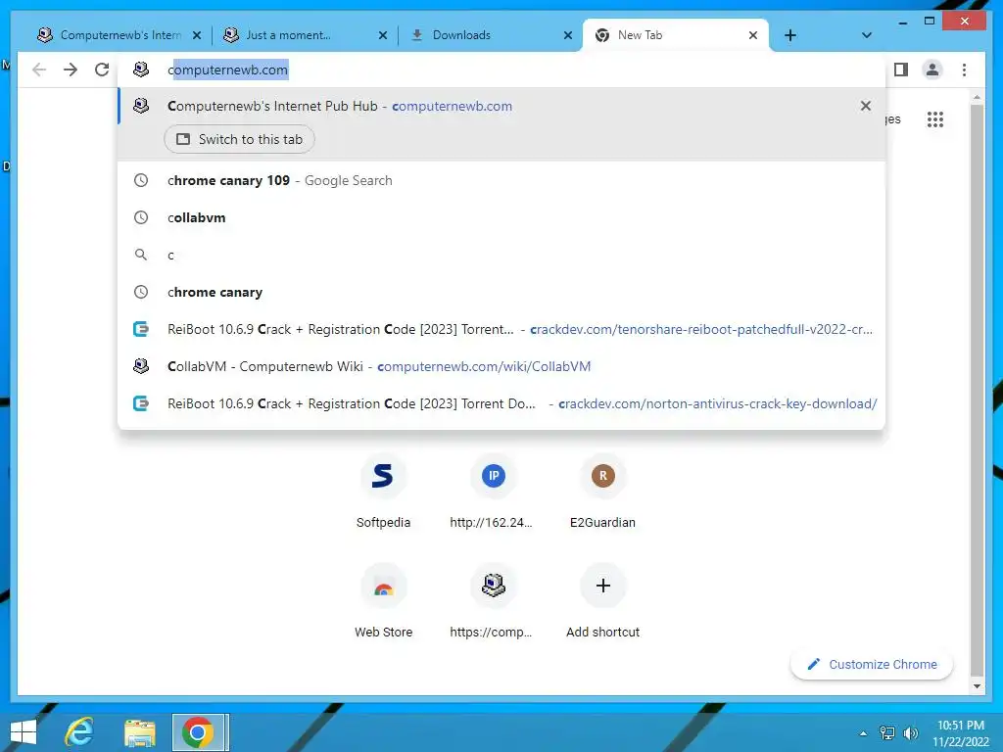This screenshot has height=752, width=1003.
Task: Choose the collabvm history suggestion
Action: pos(501,218)
